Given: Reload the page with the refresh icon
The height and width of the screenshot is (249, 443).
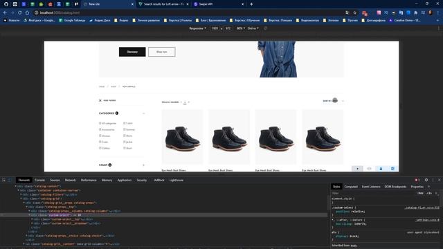Looking at the screenshot, I should [20, 12].
